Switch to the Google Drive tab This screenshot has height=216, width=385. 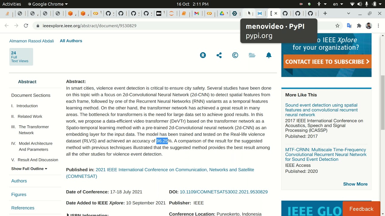click(x=222, y=13)
